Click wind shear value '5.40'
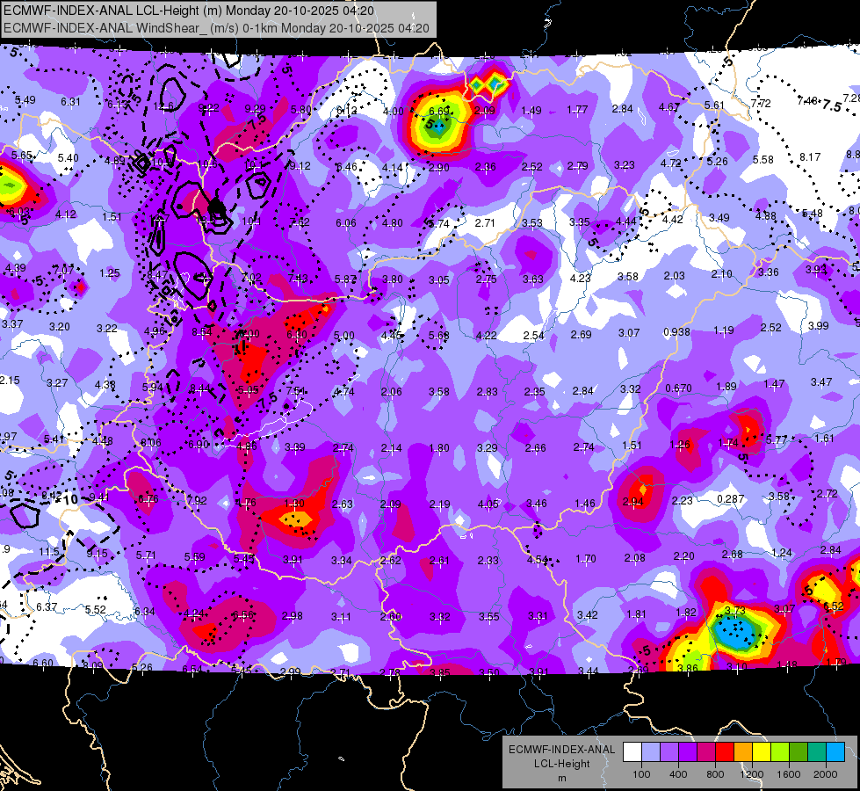This screenshot has width=860, height=791. pos(68,157)
